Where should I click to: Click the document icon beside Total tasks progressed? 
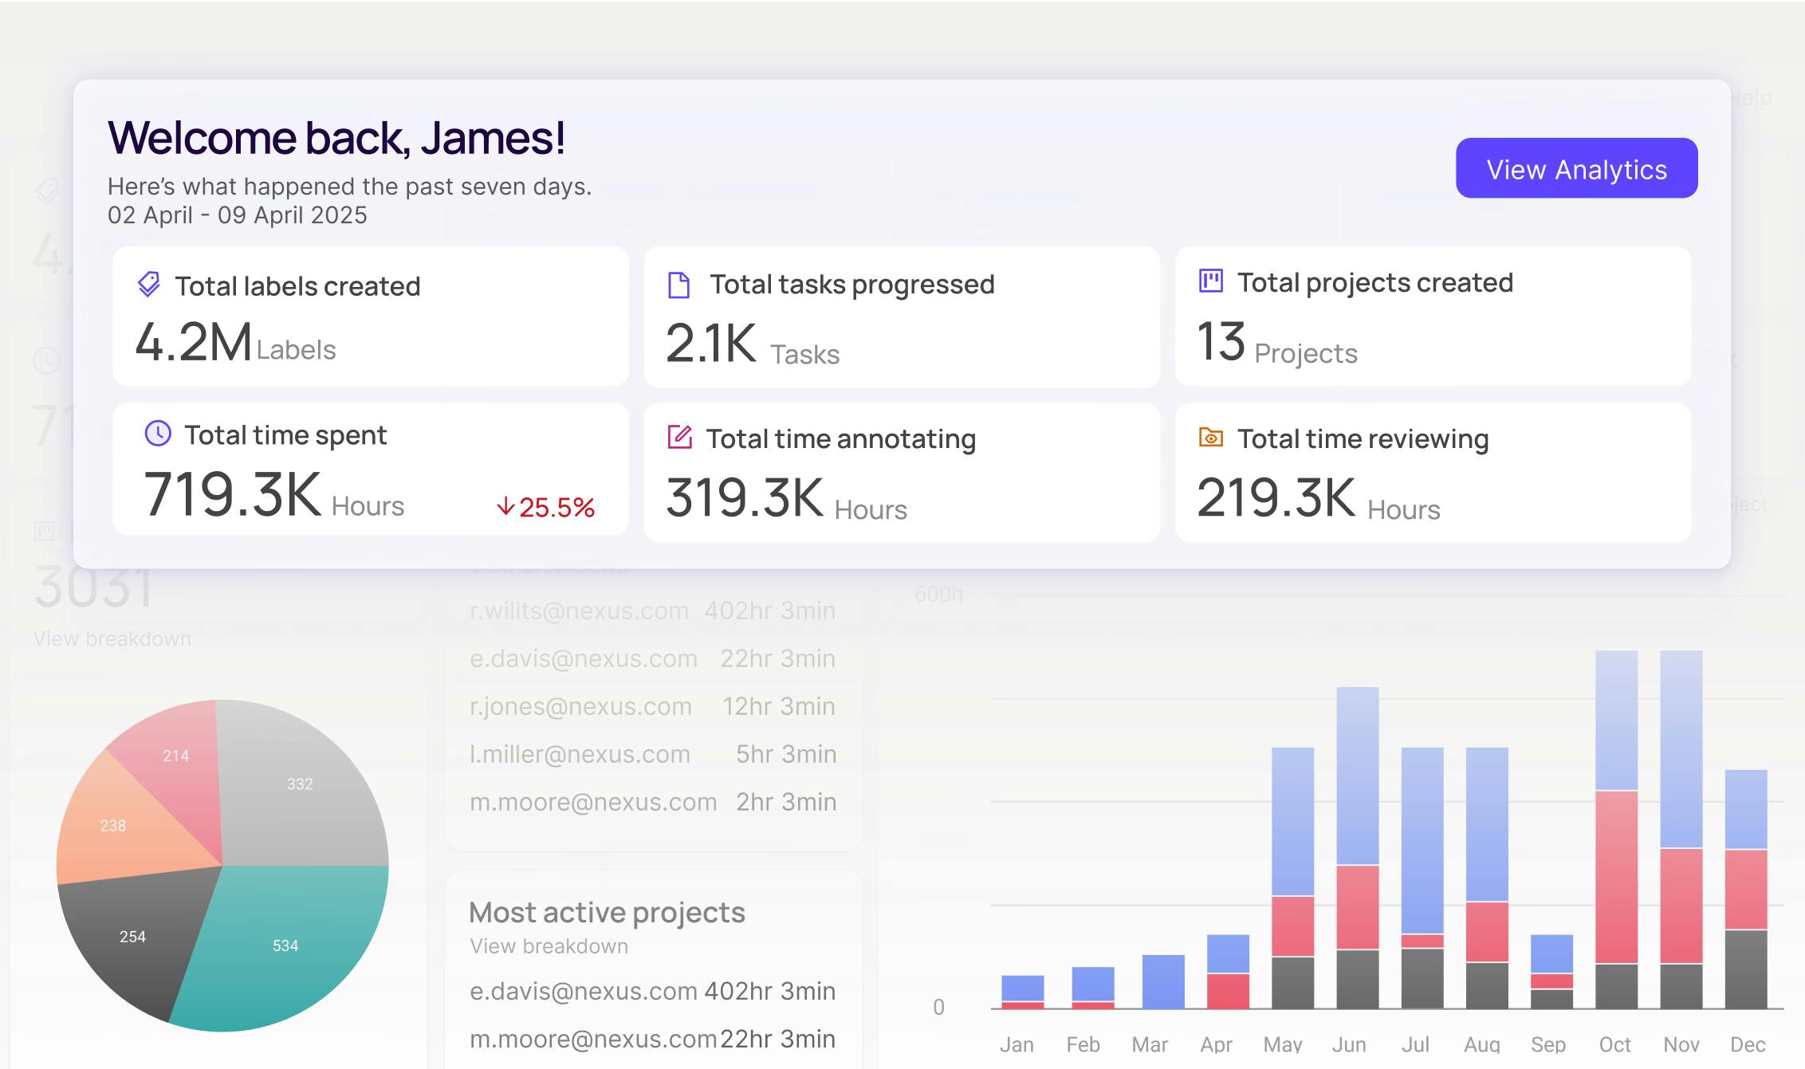pyautogui.click(x=678, y=285)
